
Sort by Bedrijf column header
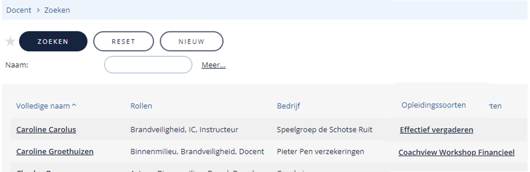tap(288, 106)
